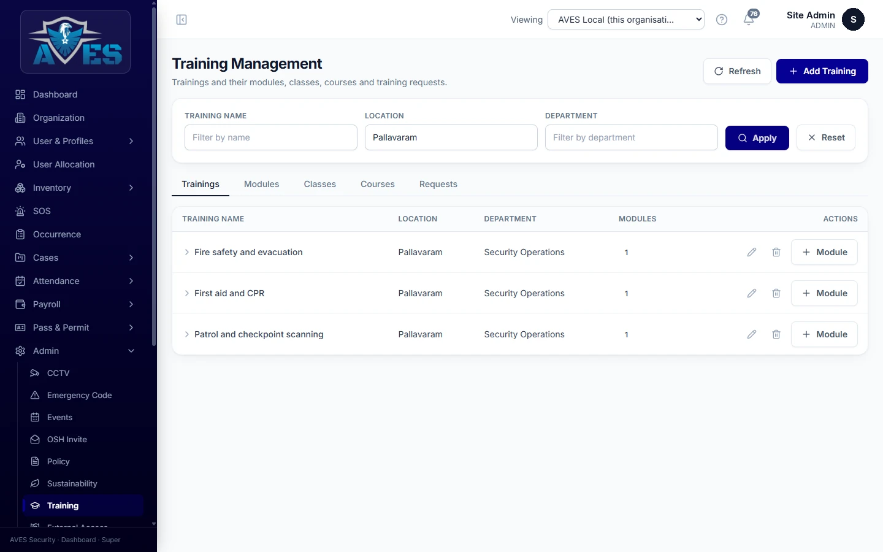Screen dimensions: 883x552
Task: Switch to the Classes tab
Action: coord(320,184)
